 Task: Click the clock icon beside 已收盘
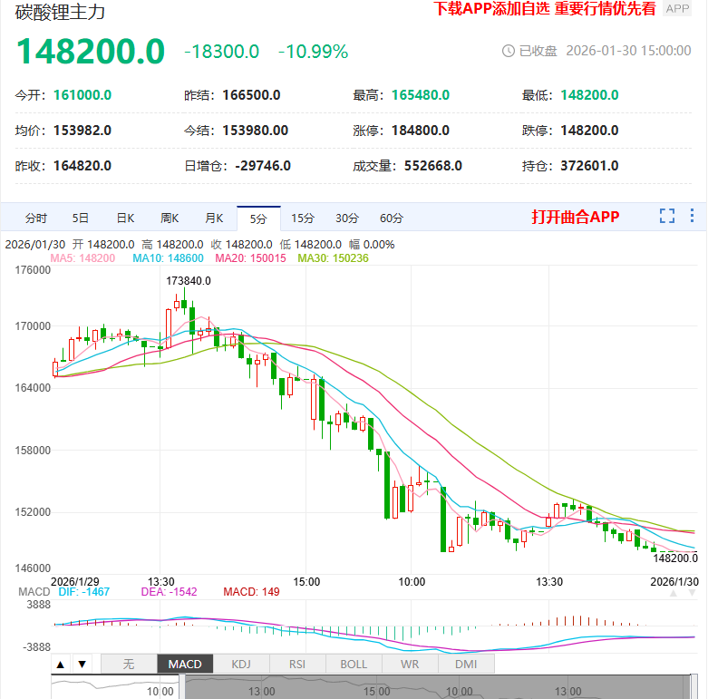click(x=508, y=52)
